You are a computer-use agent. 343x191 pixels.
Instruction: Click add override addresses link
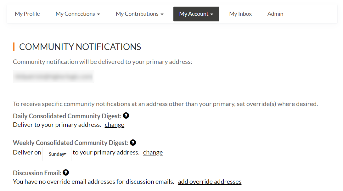210,182
